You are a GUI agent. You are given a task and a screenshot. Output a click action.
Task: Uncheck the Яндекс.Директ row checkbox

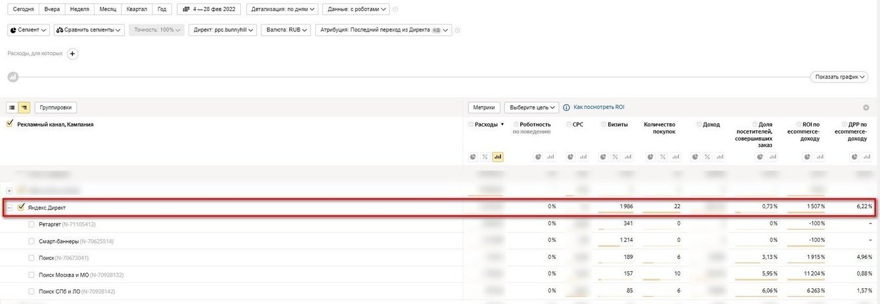(x=21, y=207)
